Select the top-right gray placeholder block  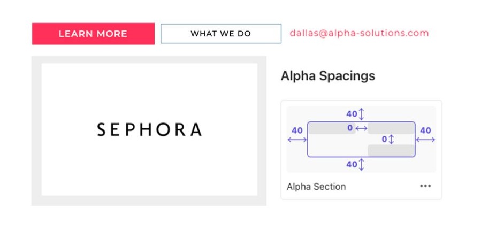pos(391,128)
